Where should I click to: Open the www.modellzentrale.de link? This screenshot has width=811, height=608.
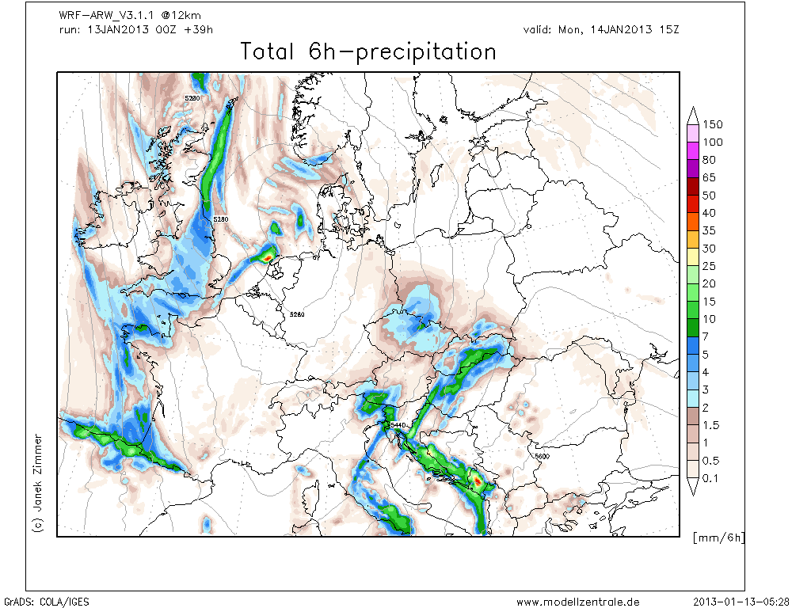(x=577, y=602)
